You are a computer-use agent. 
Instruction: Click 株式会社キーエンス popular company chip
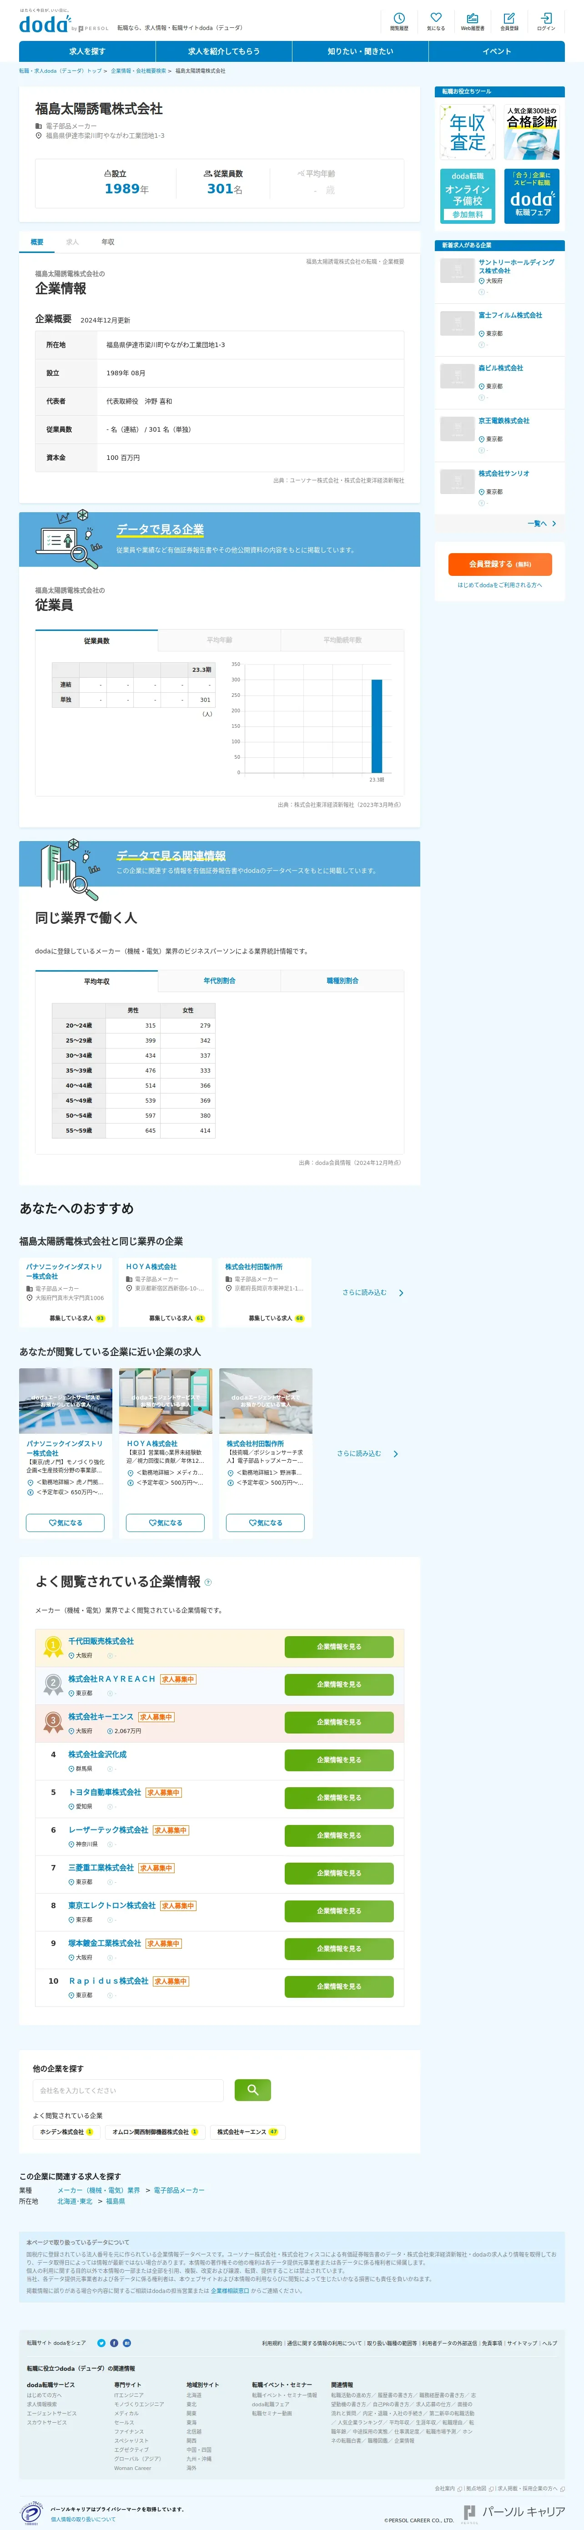pyautogui.click(x=247, y=2132)
